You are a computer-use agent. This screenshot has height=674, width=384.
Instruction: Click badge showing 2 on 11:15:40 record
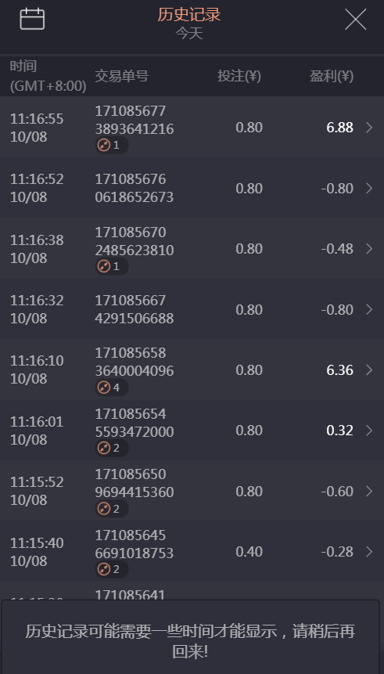coord(112,570)
